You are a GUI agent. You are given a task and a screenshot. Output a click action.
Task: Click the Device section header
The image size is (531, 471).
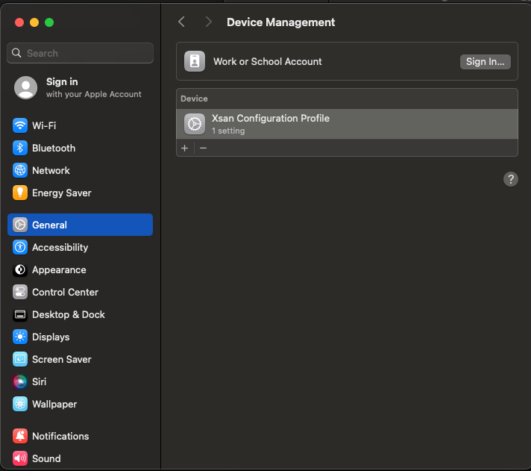pyautogui.click(x=194, y=99)
